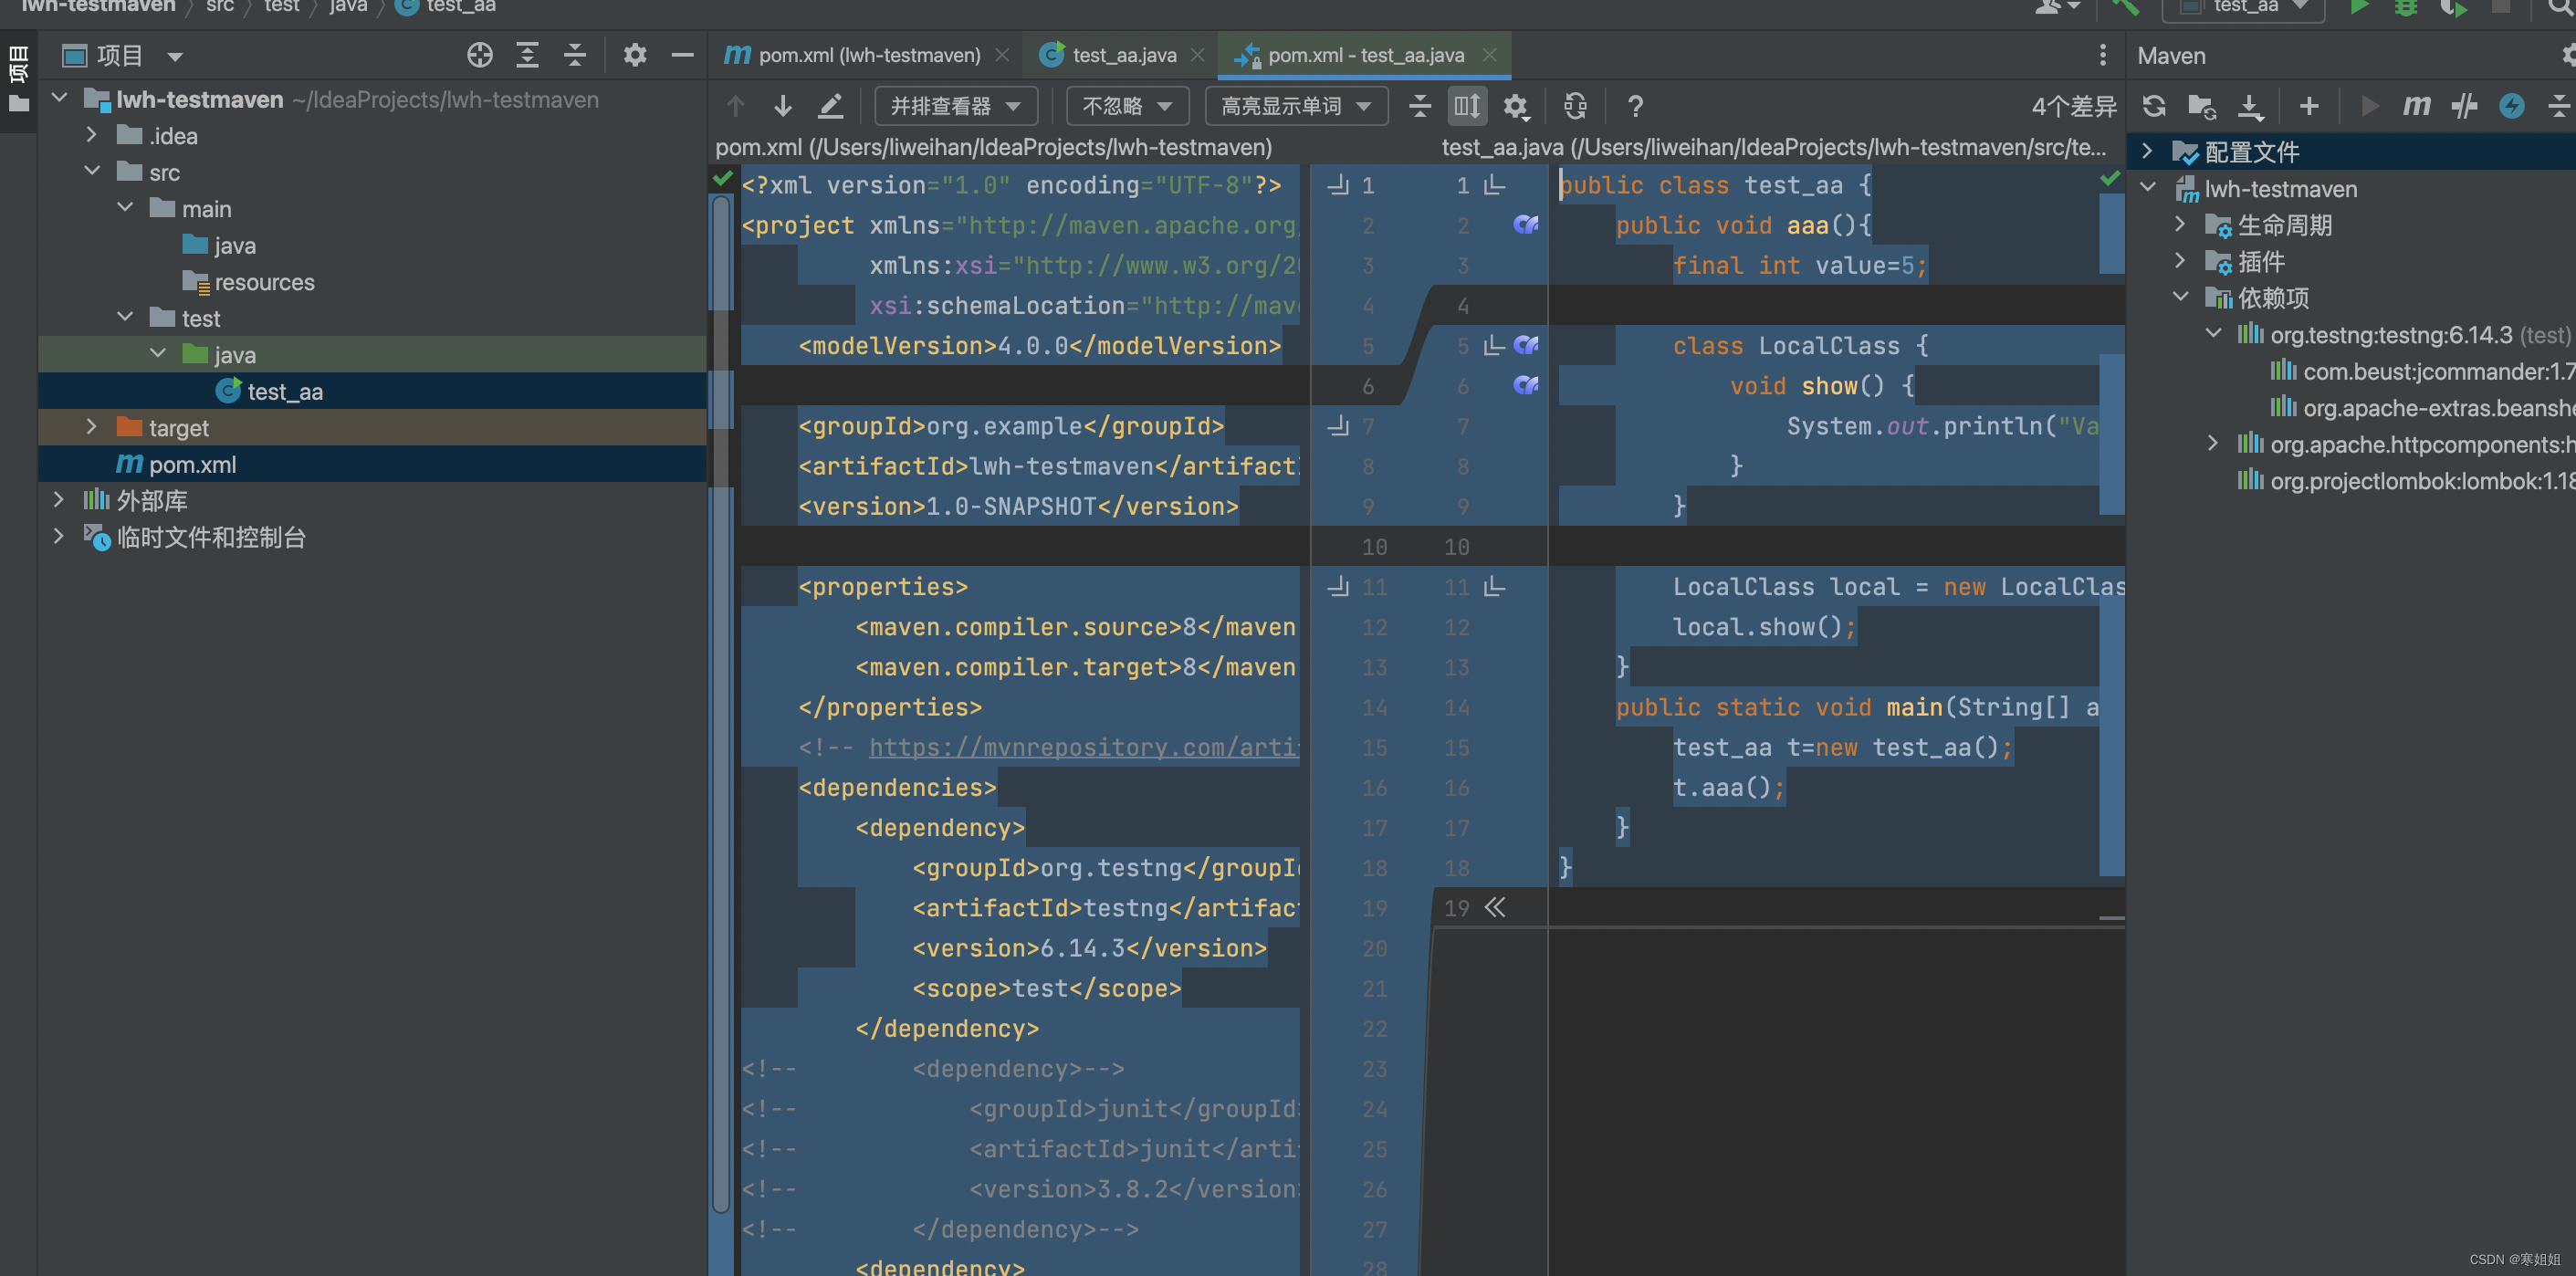2576x1276 pixels.
Task: Click folder icon in left tool stripe
Action: coord(18,104)
